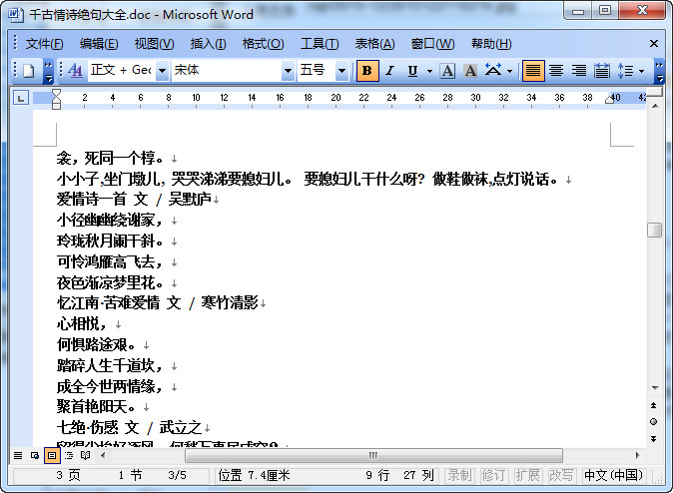Image resolution: width=673 pixels, height=493 pixels.
Task: Click the New Blank Document icon
Action: [29, 71]
